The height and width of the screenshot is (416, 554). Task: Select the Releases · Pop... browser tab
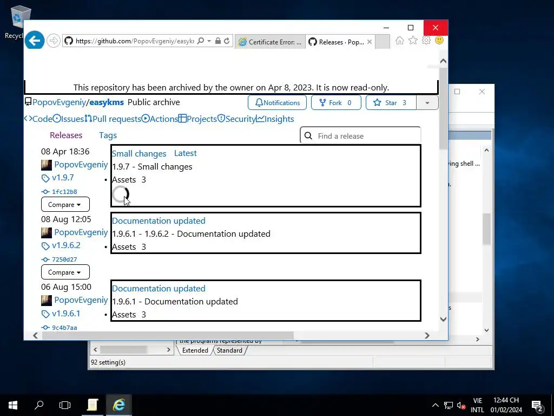pyautogui.click(x=337, y=42)
